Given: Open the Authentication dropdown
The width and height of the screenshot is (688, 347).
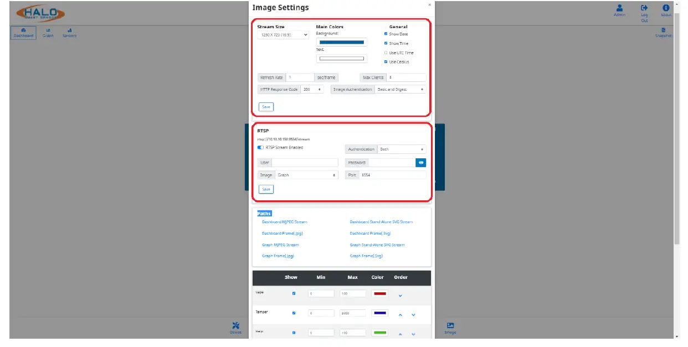Looking at the screenshot, I should click(402, 149).
